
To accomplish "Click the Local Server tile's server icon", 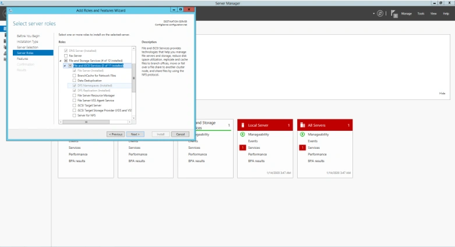I will tap(242, 125).
